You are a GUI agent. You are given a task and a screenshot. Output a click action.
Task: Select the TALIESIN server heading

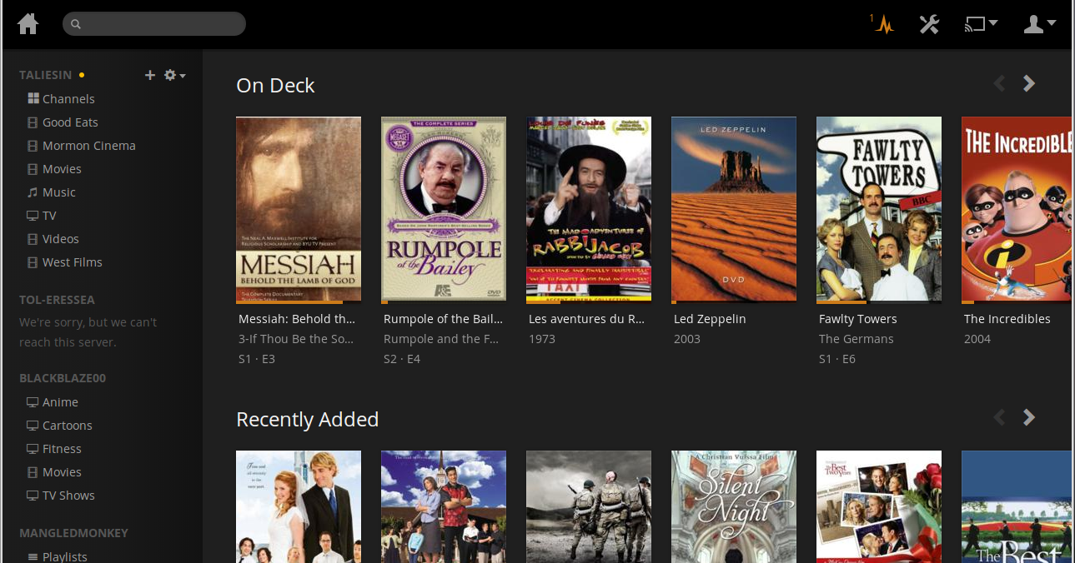pyautogui.click(x=46, y=75)
